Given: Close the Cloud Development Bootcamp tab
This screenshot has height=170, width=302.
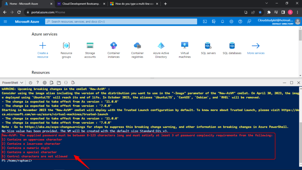Looking at the screenshot, I should [x=104, y=4].
